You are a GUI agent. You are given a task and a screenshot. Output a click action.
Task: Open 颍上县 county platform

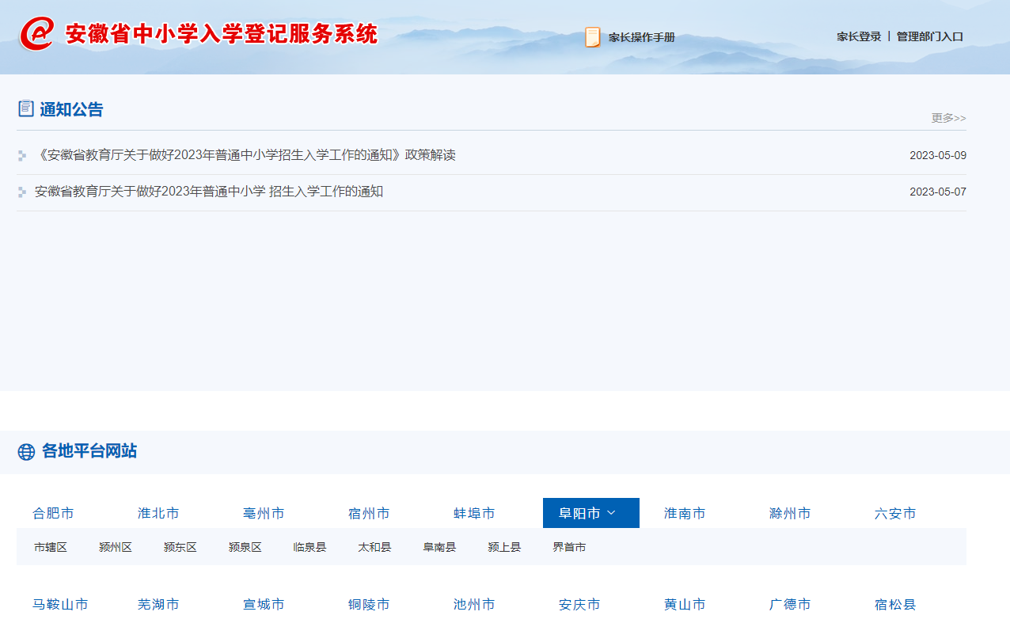click(x=504, y=547)
